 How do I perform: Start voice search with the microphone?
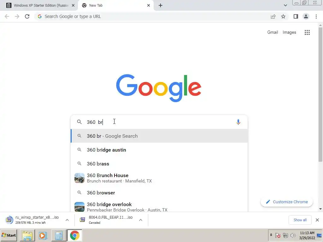coord(238,122)
